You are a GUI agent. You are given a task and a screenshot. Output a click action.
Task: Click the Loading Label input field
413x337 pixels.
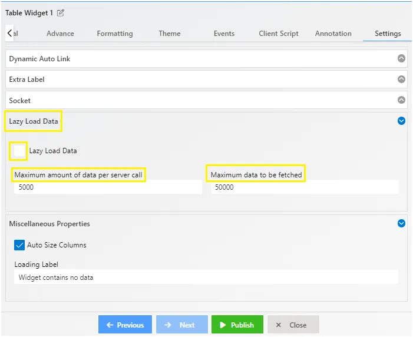point(206,277)
